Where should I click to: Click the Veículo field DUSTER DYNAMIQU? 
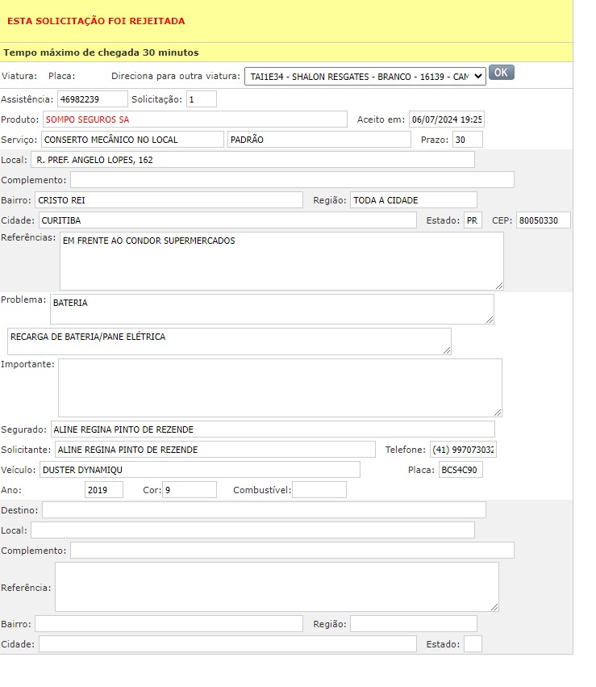point(199,470)
